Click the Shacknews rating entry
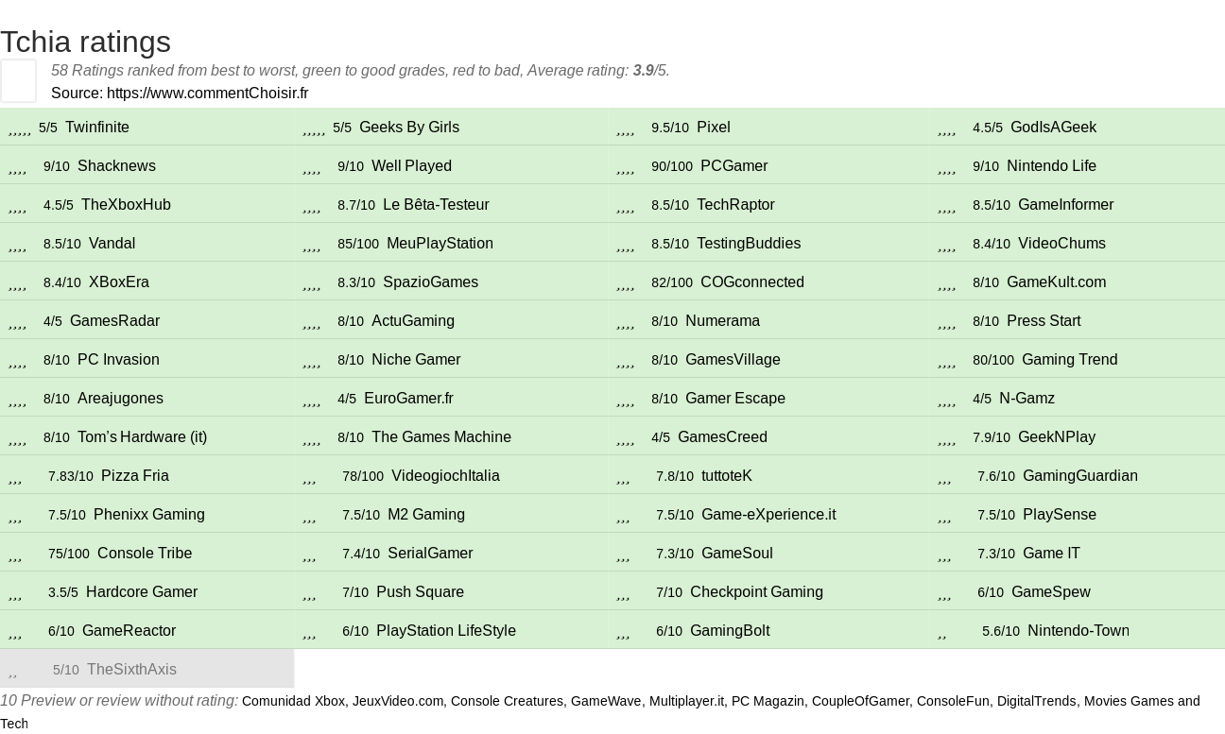1225x734 pixels. (147, 165)
